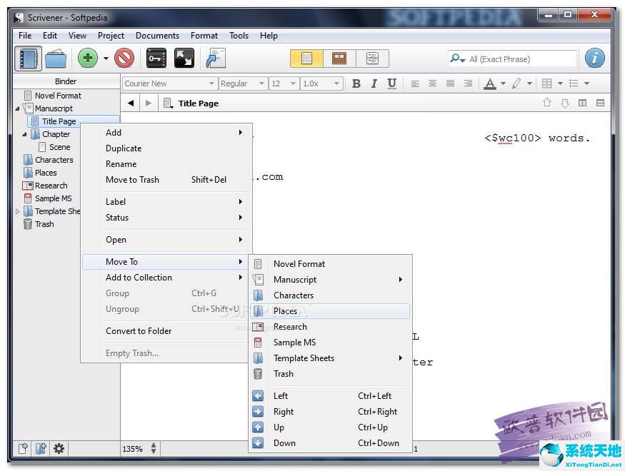Enter Full Screen mode icon
The image size is (625, 471).
(184, 58)
